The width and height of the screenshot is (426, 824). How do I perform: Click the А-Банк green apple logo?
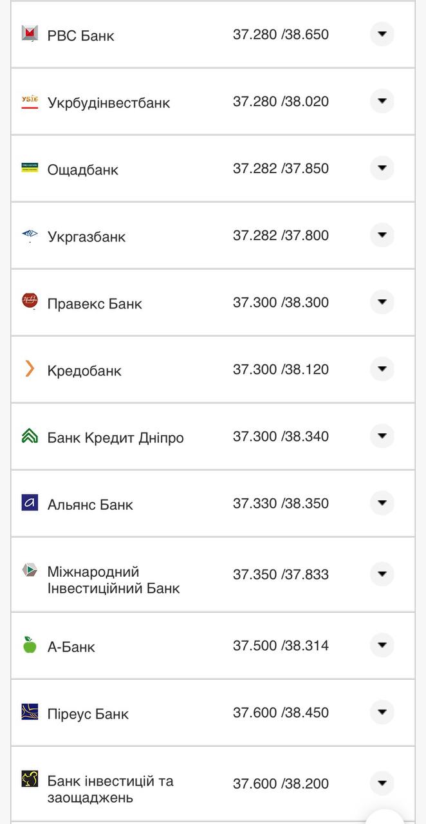pos(28,646)
